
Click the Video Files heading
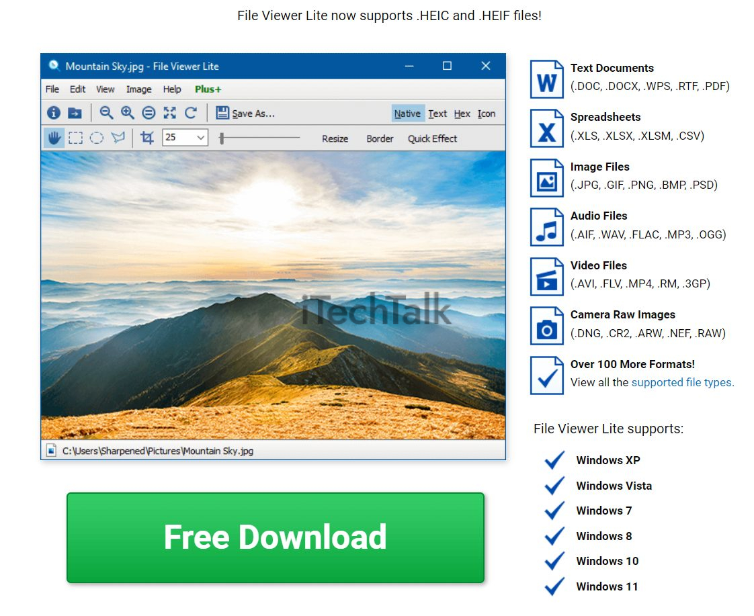click(x=599, y=266)
